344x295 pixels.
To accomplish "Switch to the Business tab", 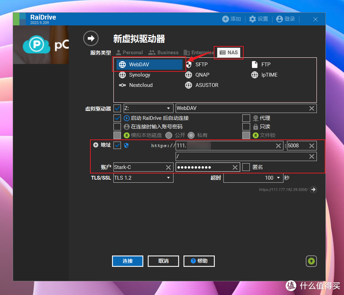I will [x=163, y=53].
